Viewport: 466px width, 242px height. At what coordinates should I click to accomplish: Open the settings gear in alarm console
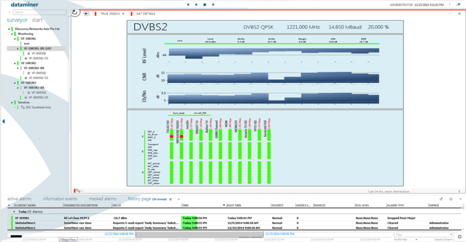(459, 236)
